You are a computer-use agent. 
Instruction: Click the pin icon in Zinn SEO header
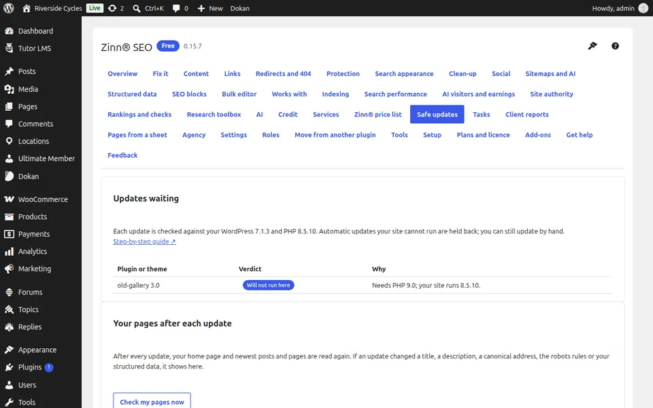pyautogui.click(x=592, y=46)
